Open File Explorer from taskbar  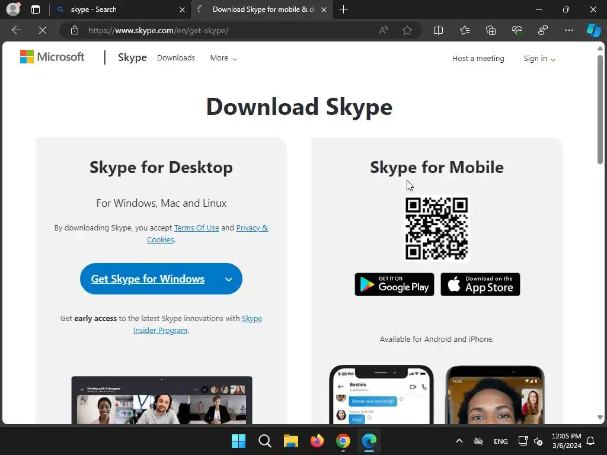(290, 441)
